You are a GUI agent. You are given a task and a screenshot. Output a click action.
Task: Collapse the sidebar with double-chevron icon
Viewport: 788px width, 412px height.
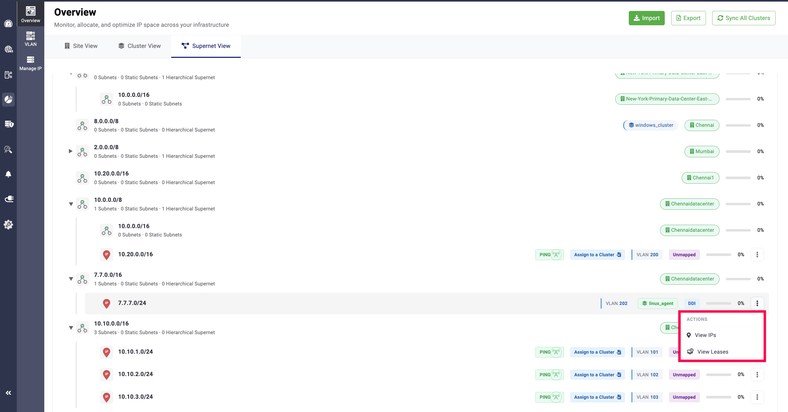pyautogui.click(x=8, y=393)
